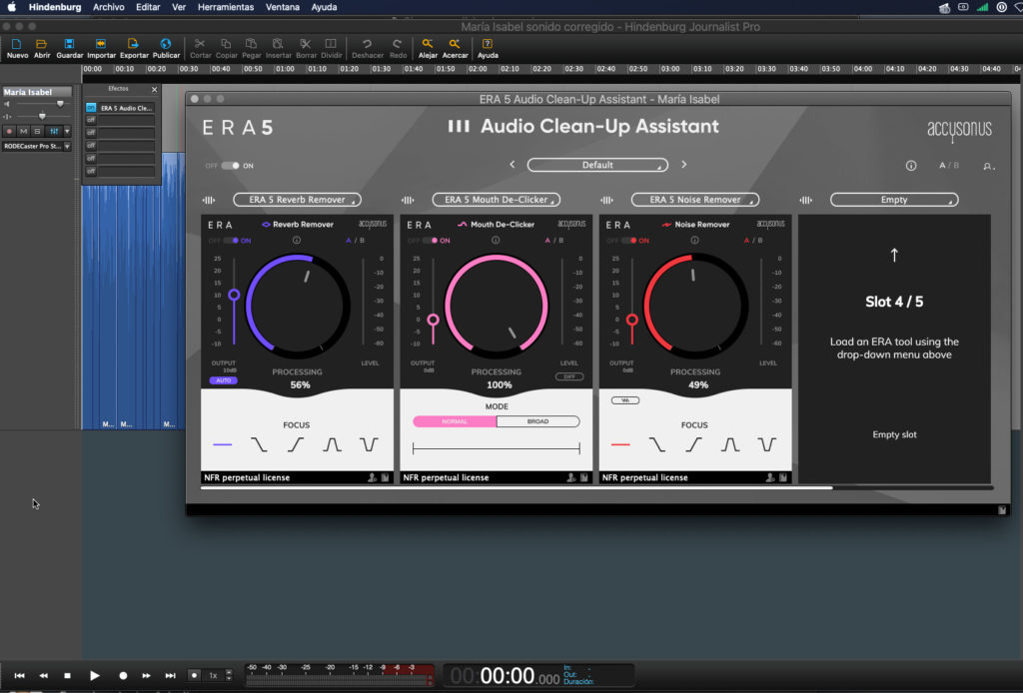Click the Apple menu icon
This screenshot has height=693, width=1023.
coord(12,7)
